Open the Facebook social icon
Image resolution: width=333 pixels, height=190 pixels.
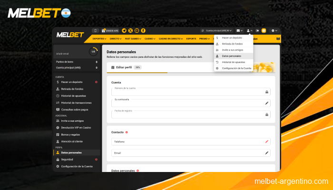pyautogui.click(x=143, y=31)
